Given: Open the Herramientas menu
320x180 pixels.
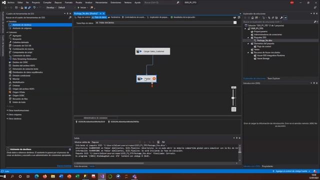Looking at the screenshot, I should point(101,2).
